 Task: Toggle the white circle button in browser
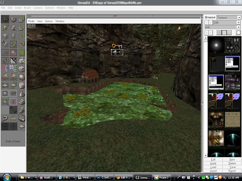(238, 33)
